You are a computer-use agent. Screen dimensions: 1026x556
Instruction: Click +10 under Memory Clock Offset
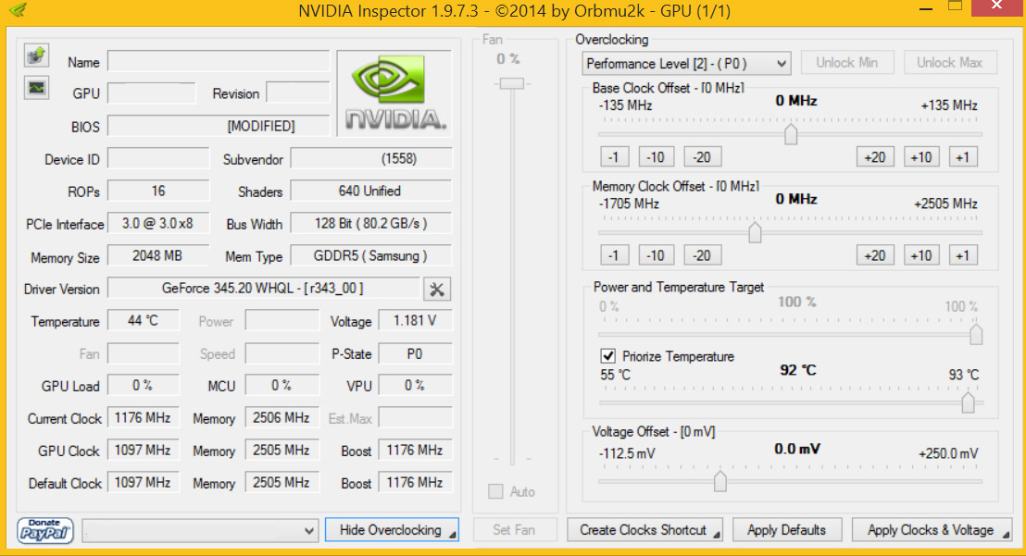click(921, 254)
